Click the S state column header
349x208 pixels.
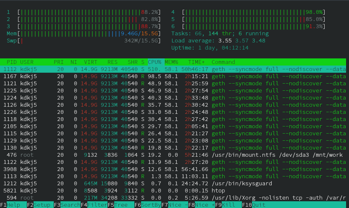coord(143,62)
